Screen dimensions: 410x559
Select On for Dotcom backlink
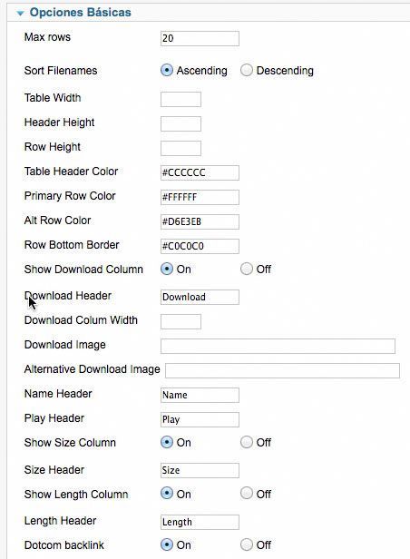click(x=167, y=544)
